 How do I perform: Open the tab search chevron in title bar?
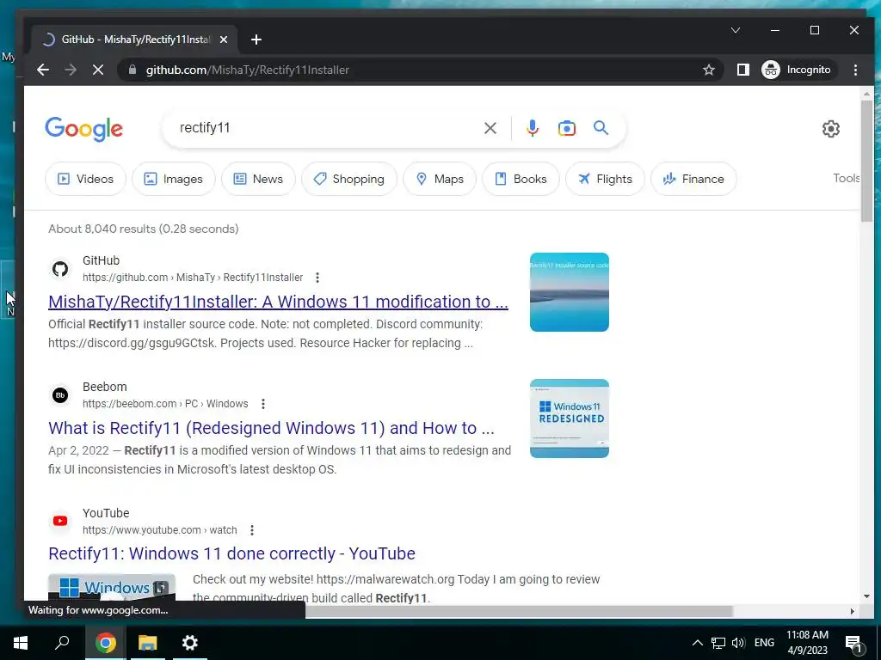click(736, 30)
